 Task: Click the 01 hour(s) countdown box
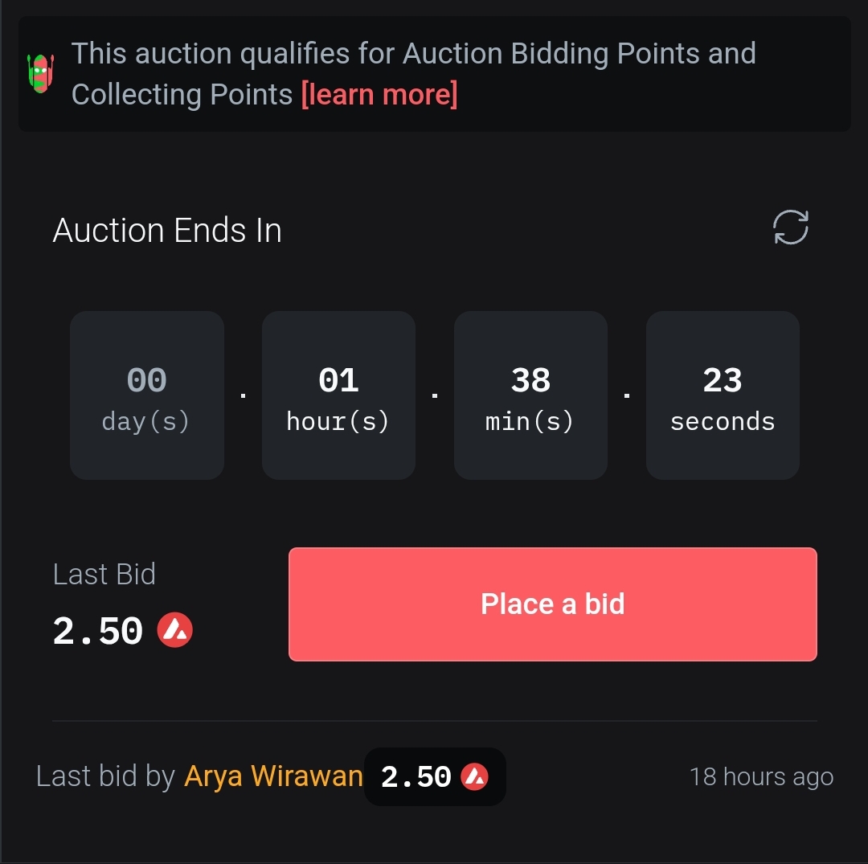click(x=338, y=395)
